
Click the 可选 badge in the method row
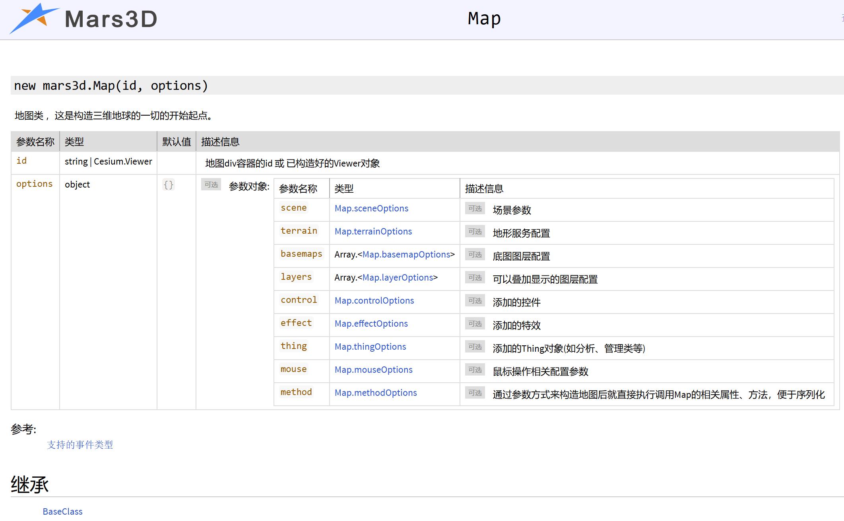tap(475, 393)
